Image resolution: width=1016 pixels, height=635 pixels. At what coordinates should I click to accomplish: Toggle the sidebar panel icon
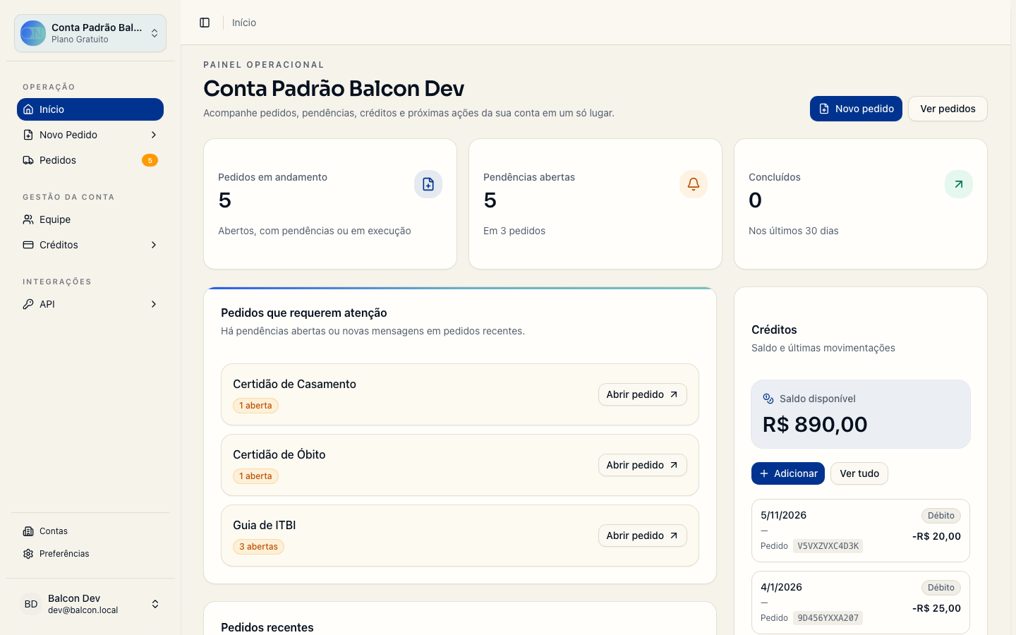click(205, 23)
